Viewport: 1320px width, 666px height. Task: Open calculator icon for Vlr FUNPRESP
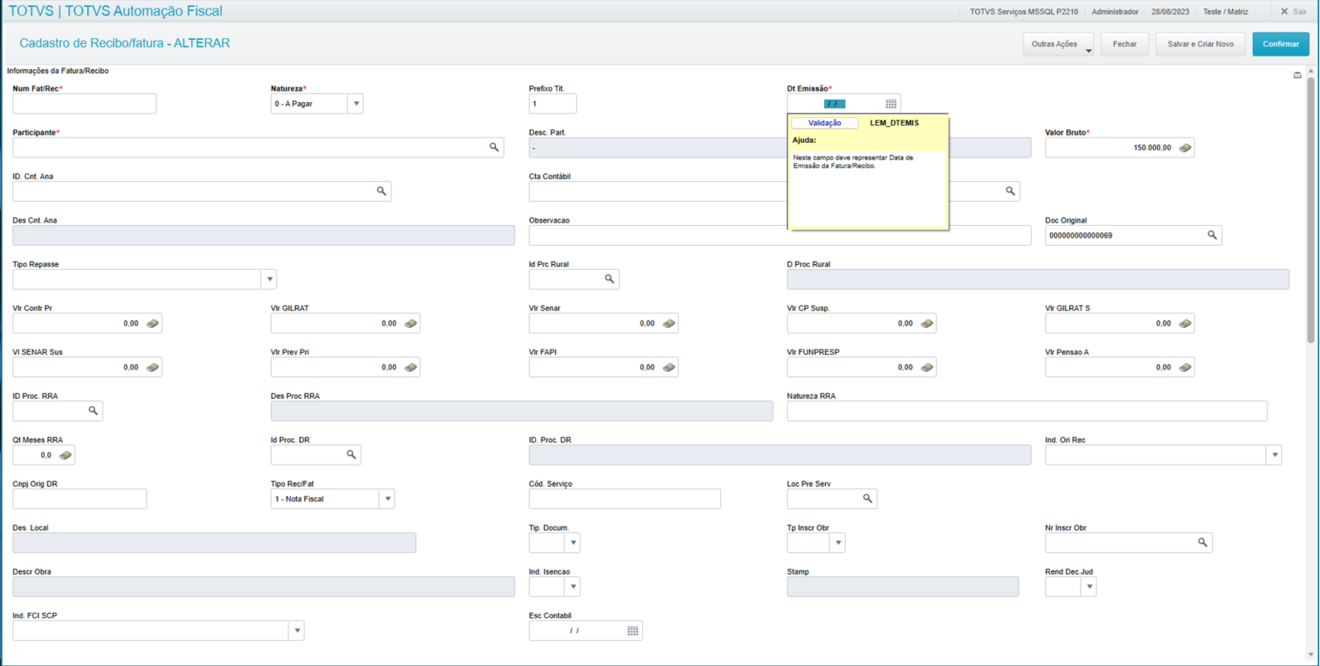tap(927, 367)
